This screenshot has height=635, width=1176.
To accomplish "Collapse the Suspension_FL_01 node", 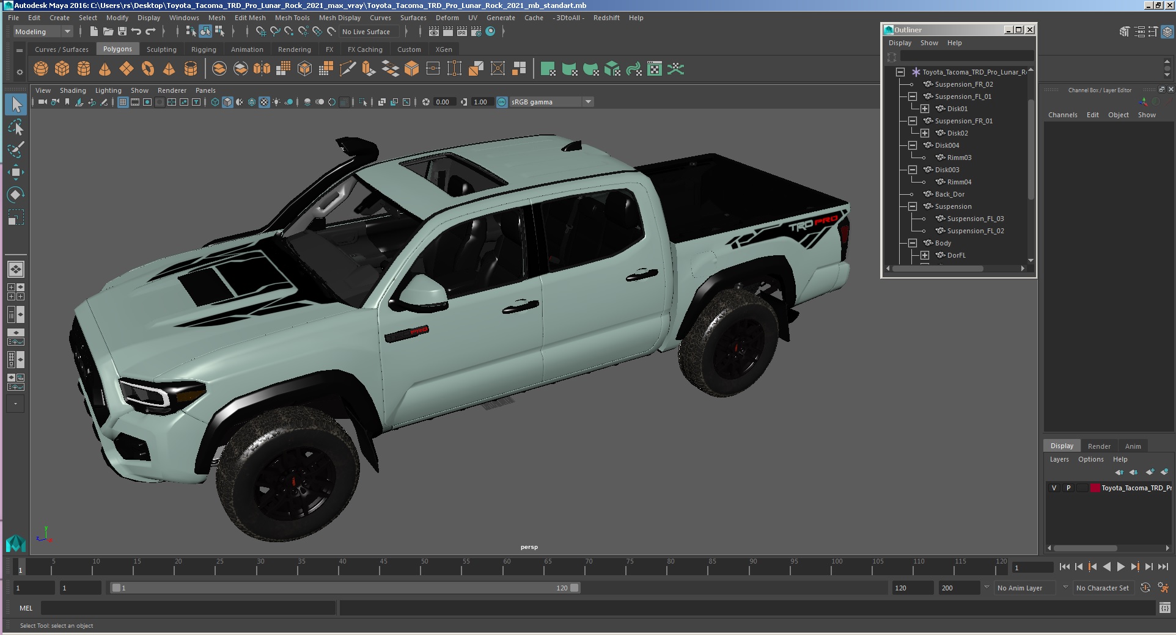I will point(913,96).
